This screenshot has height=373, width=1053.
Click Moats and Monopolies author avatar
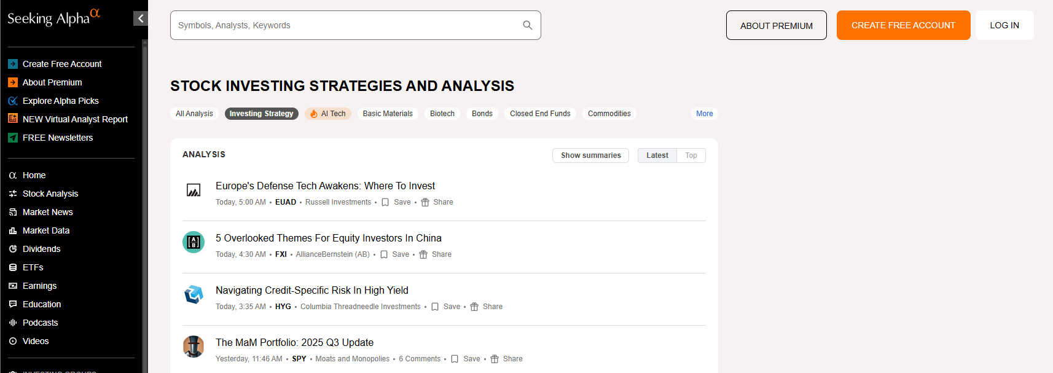point(194,347)
